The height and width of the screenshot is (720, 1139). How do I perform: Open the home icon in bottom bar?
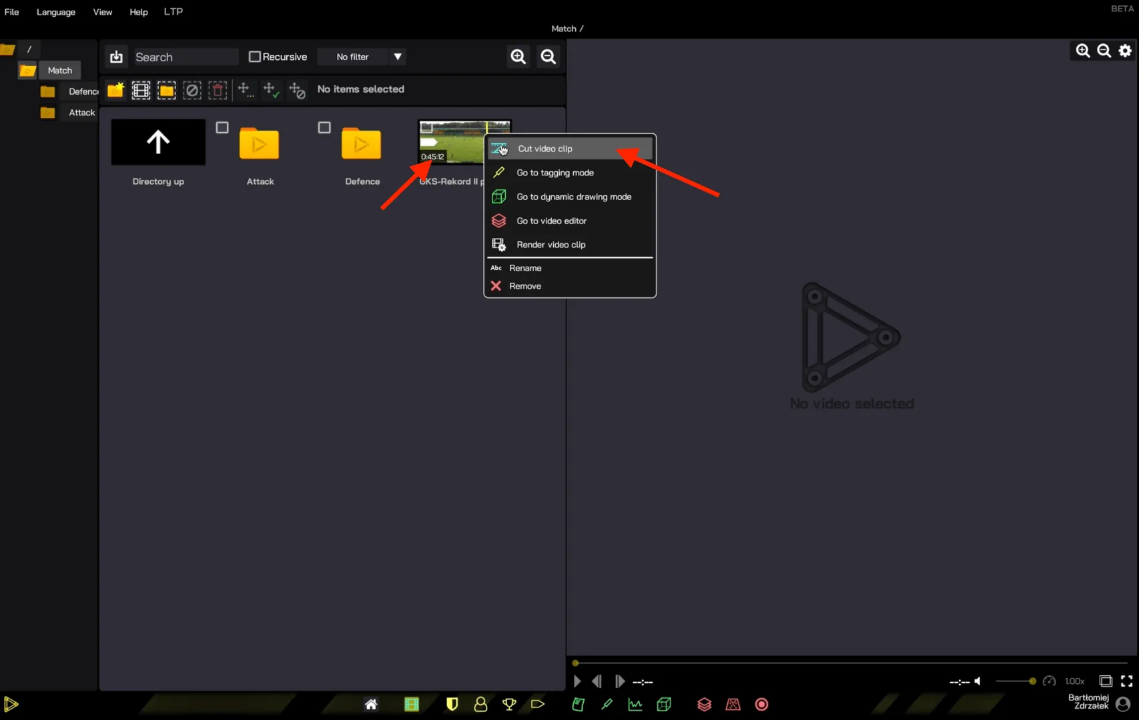pyautogui.click(x=371, y=704)
